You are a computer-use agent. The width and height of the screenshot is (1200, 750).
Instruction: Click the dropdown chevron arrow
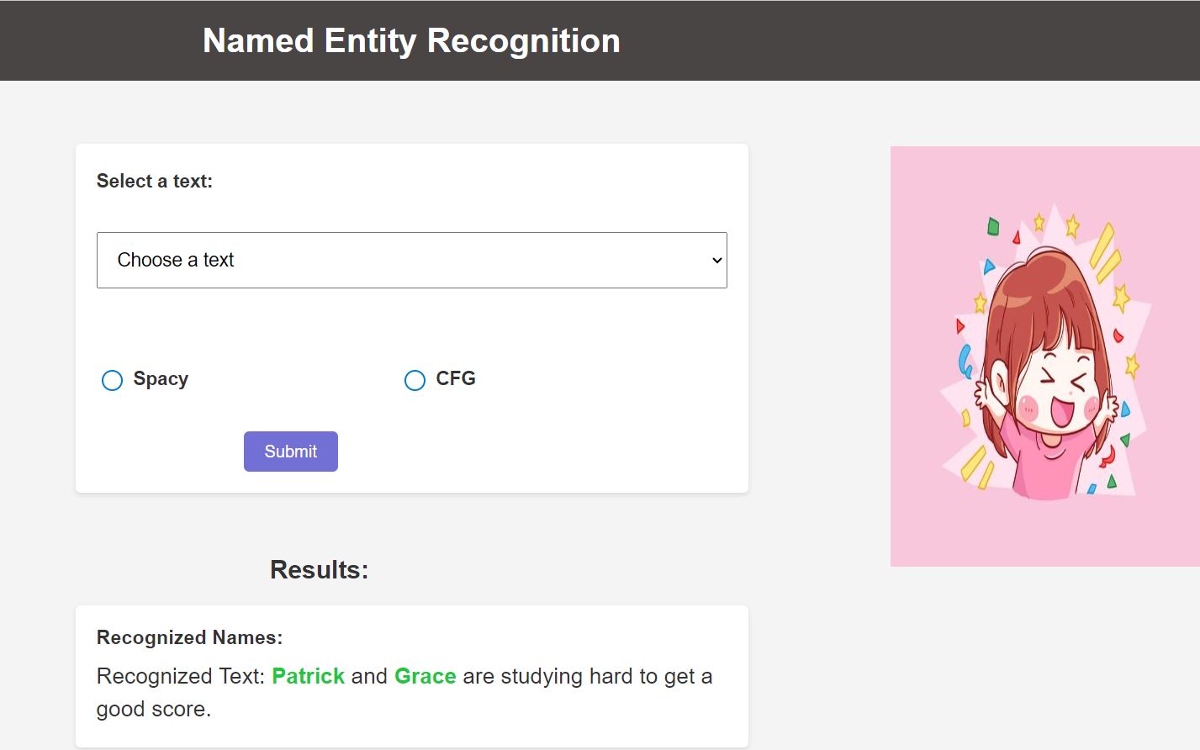716,260
